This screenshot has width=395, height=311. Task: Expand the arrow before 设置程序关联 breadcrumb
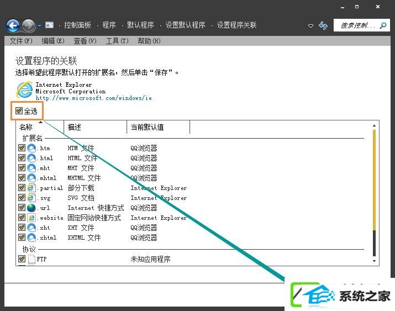click(x=212, y=25)
